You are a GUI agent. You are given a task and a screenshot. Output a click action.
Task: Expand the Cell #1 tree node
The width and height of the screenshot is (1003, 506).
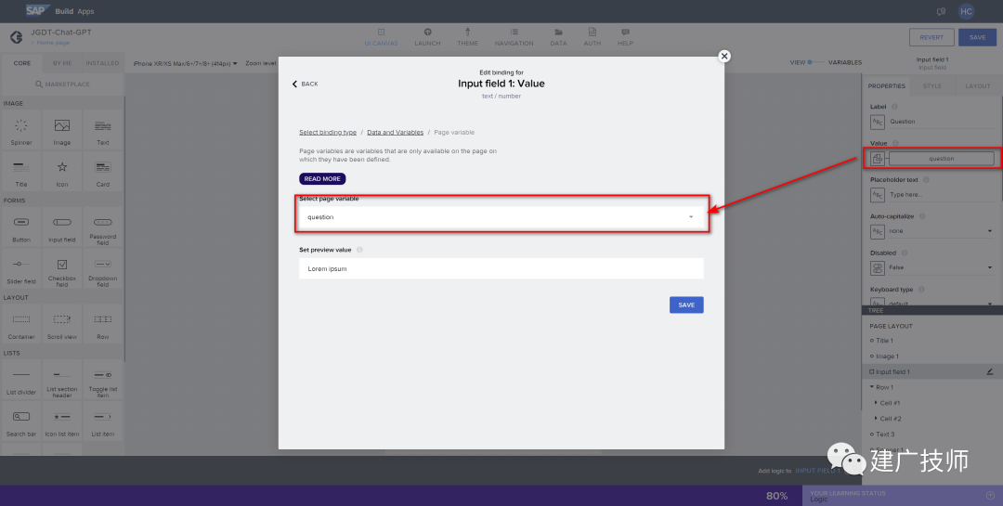(x=876, y=403)
